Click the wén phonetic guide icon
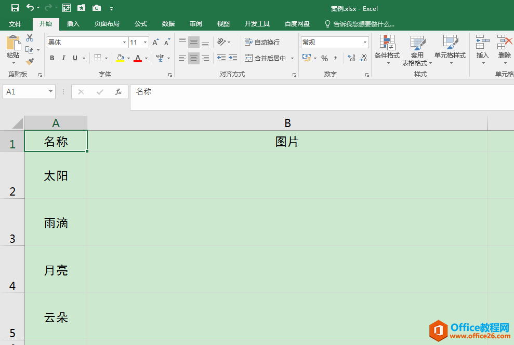 pyautogui.click(x=160, y=58)
